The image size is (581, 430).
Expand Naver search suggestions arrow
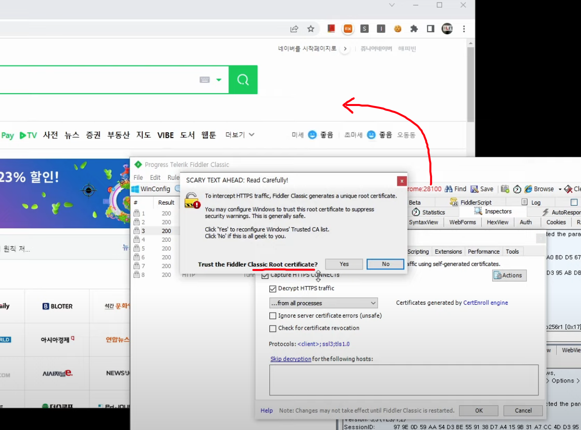pos(219,80)
